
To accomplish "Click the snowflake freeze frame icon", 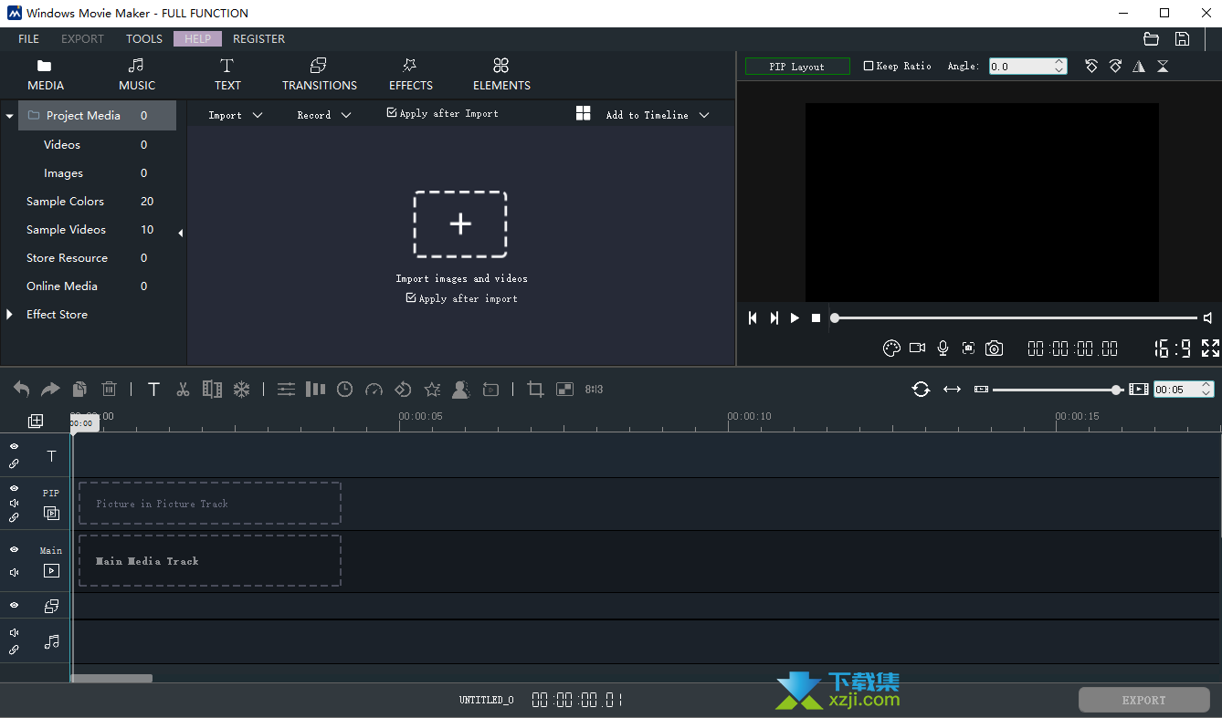I will [x=241, y=390].
